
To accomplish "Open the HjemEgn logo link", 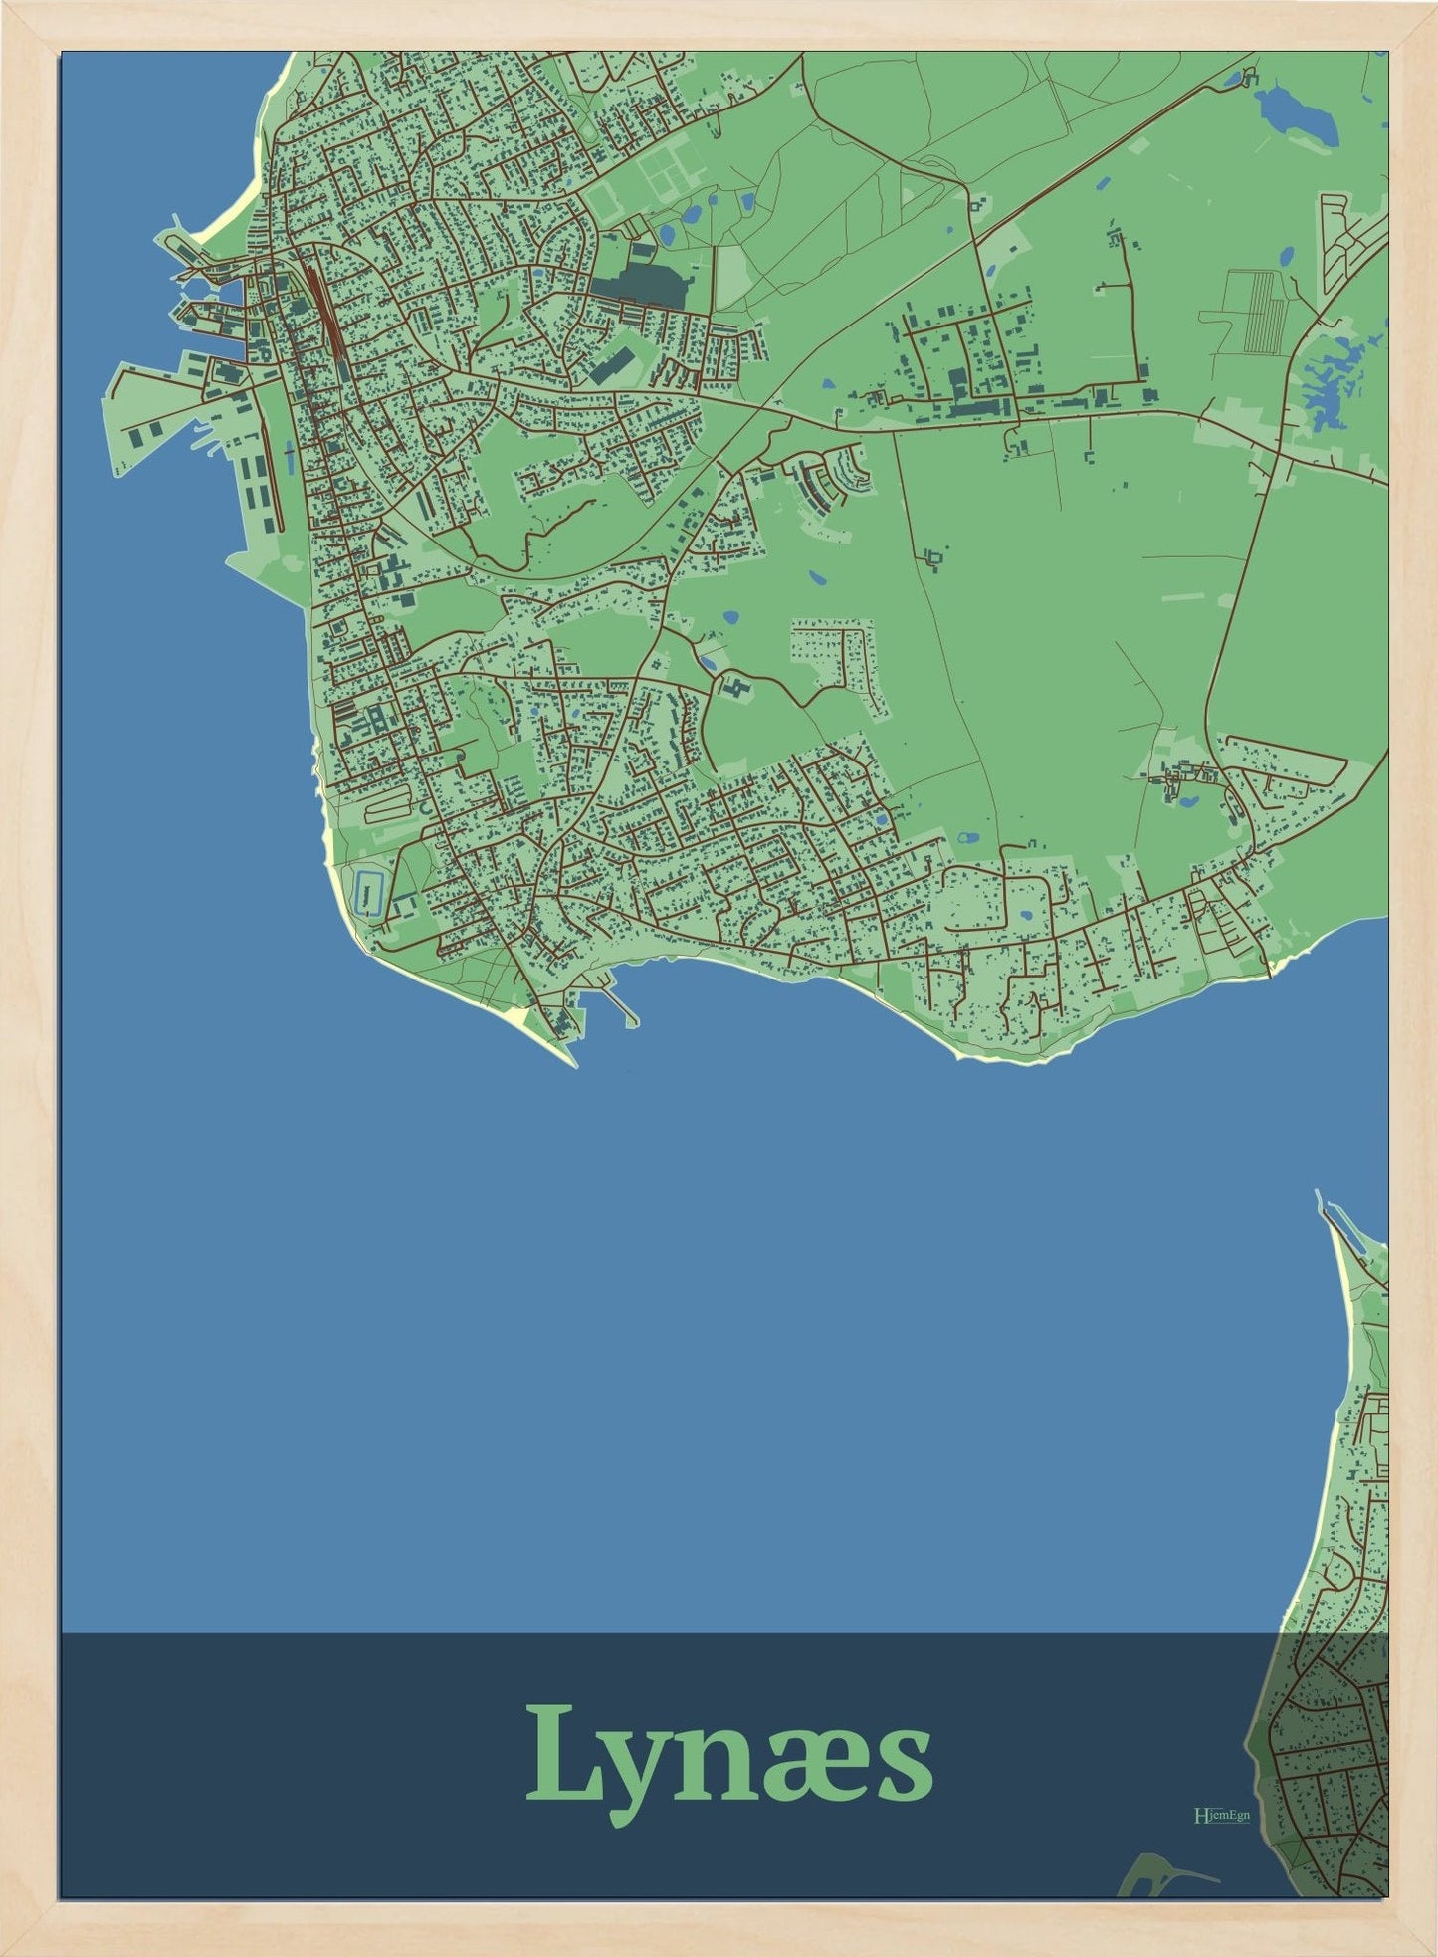I will click(x=1220, y=1815).
